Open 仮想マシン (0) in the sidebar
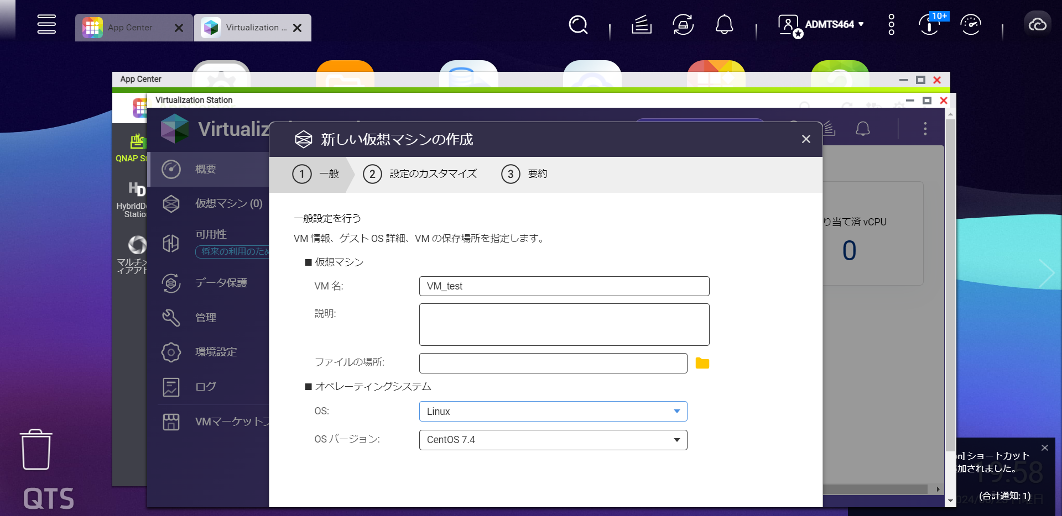 point(209,203)
